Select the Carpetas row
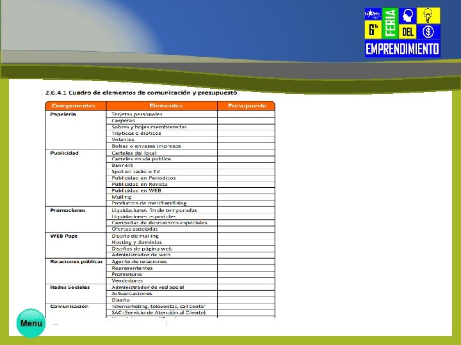The image size is (461, 345). click(x=162, y=121)
